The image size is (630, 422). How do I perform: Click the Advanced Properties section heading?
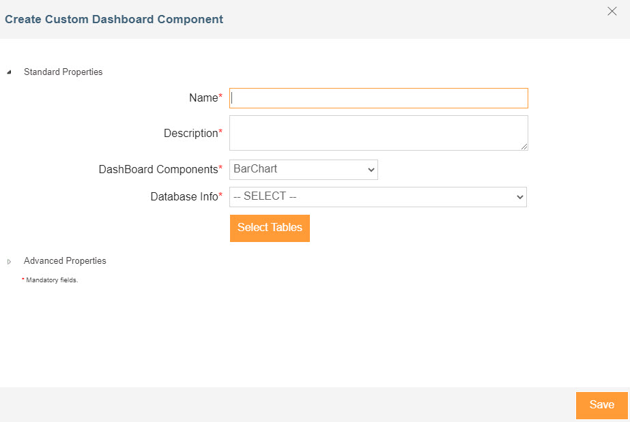click(x=65, y=261)
